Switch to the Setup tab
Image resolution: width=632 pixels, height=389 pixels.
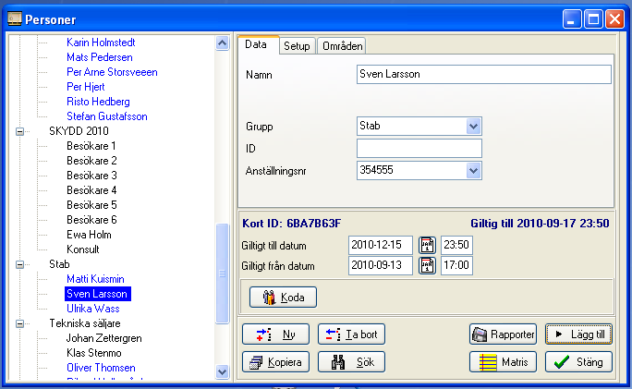coord(297,46)
